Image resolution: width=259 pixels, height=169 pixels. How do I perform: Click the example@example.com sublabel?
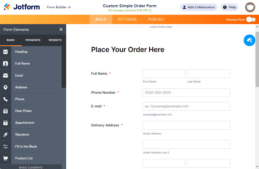(x=157, y=114)
